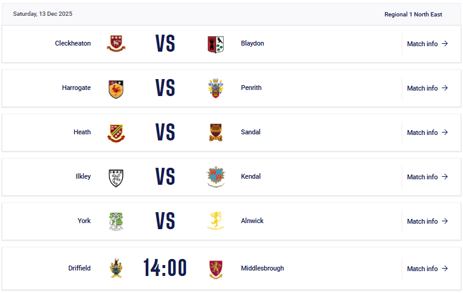Click the 14:00 kick-off time
Image resolution: width=463 pixels, height=293 pixels.
tap(165, 269)
